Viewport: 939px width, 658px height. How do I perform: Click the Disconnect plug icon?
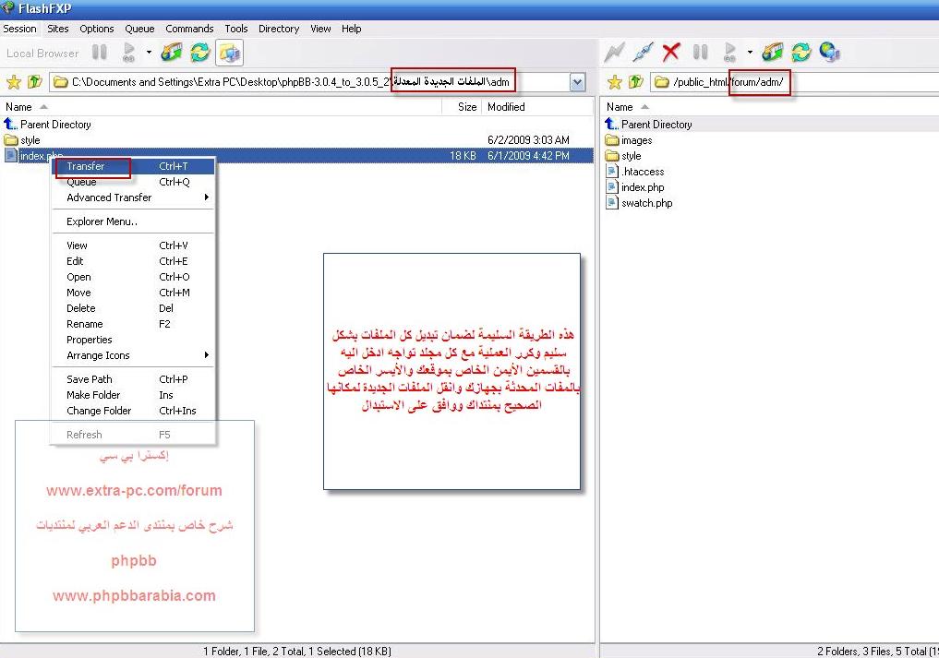[x=643, y=53]
